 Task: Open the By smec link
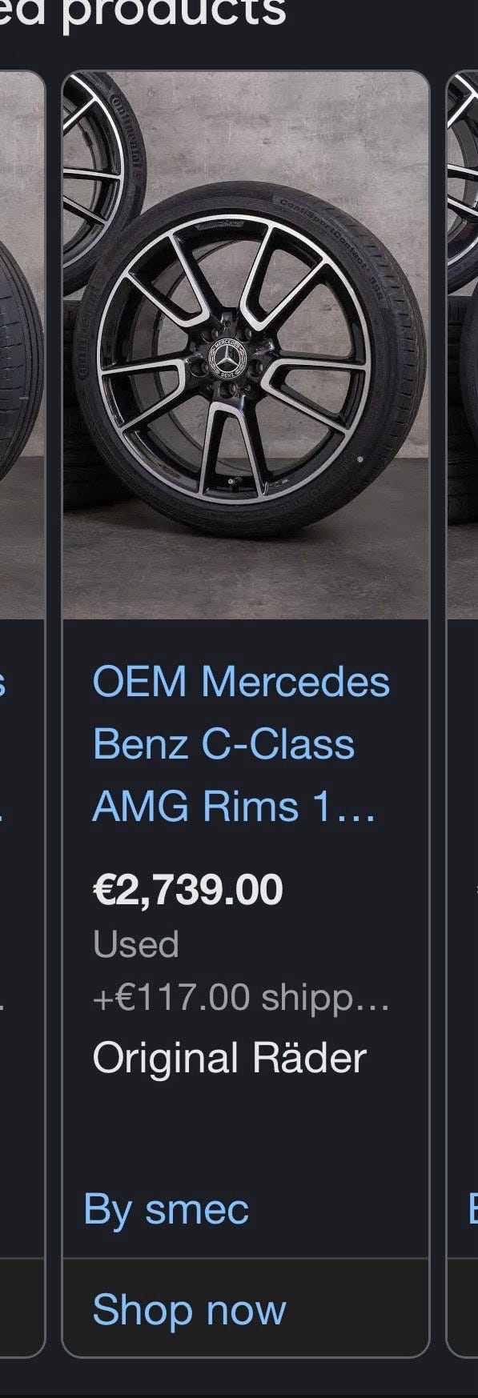tap(167, 1208)
